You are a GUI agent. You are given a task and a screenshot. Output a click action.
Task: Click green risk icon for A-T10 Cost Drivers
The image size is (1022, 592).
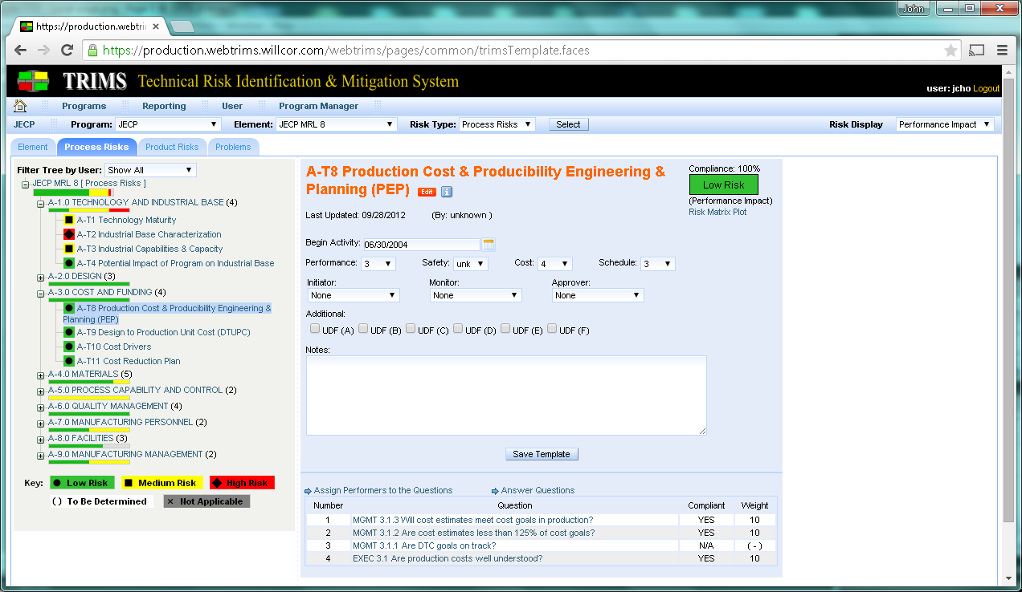tap(69, 347)
